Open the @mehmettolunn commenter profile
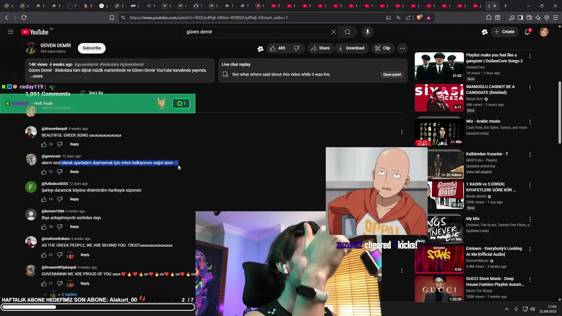562x316 pixels. pyautogui.click(x=56, y=239)
